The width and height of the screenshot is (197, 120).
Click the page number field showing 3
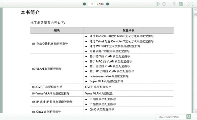click(92, 4)
